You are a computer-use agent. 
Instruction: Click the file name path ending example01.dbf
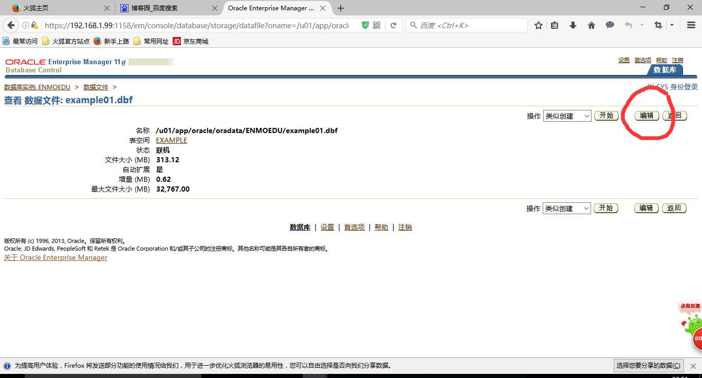click(x=247, y=130)
